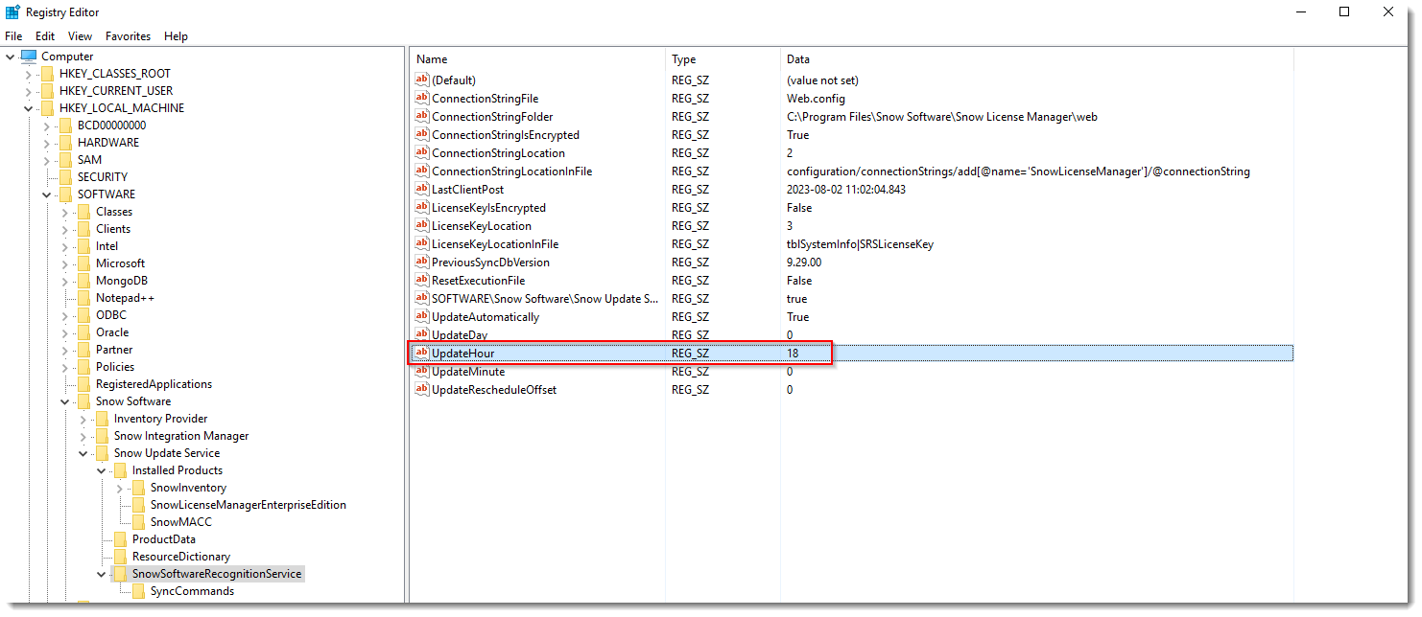Collapse the HKEY_LOCAL_MACHINE arrow
This screenshot has height=617, width=1422.
(29, 108)
